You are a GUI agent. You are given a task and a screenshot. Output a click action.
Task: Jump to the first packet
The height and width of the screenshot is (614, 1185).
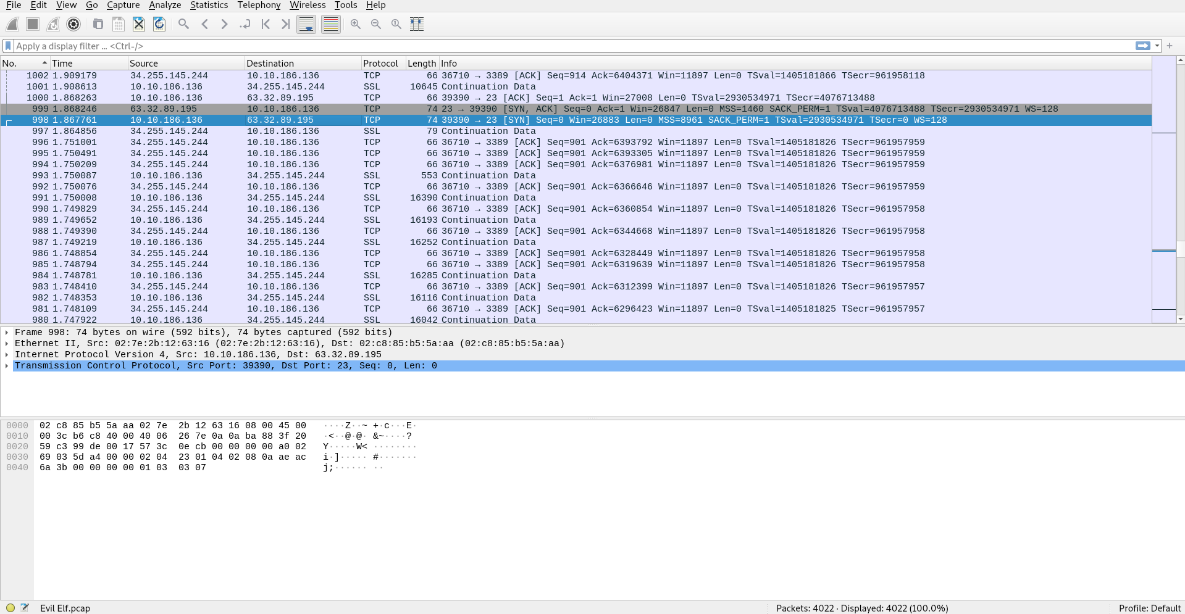(266, 24)
